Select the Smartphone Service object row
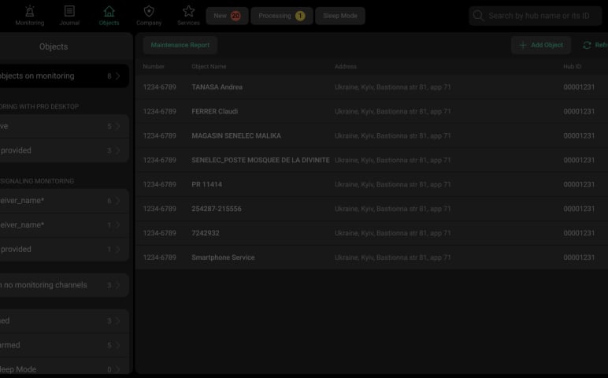The width and height of the screenshot is (608, 378). [x=223, y=258]
